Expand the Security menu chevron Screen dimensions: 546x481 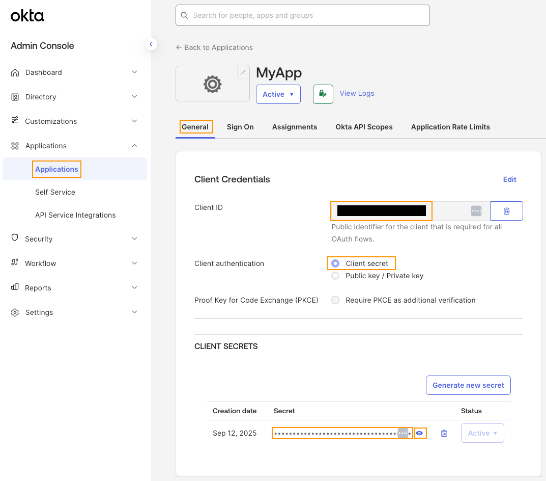(134, 238)
